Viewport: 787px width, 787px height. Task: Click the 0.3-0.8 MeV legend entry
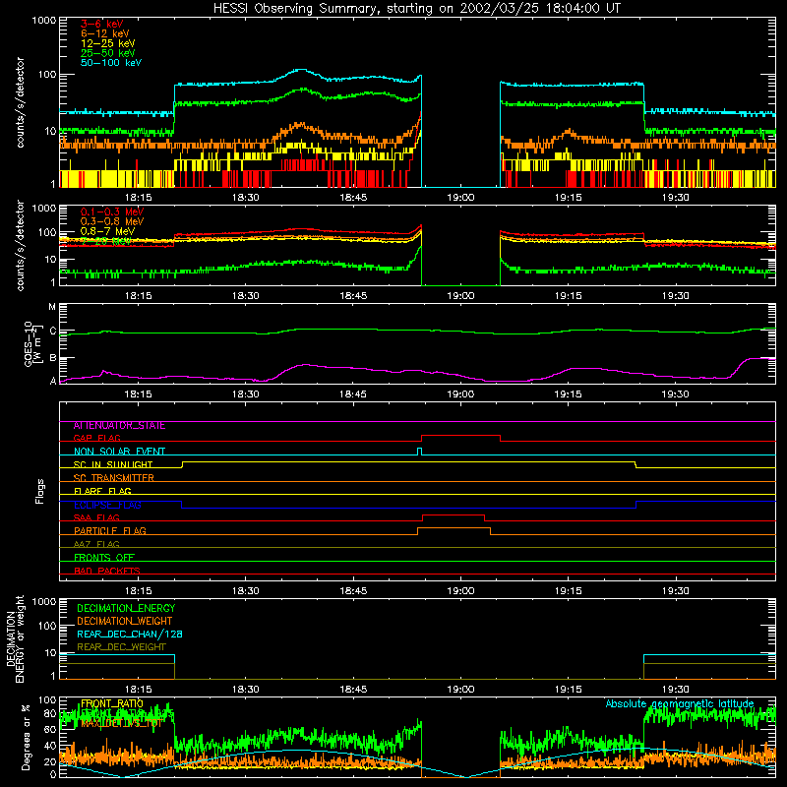coord(112,221)
